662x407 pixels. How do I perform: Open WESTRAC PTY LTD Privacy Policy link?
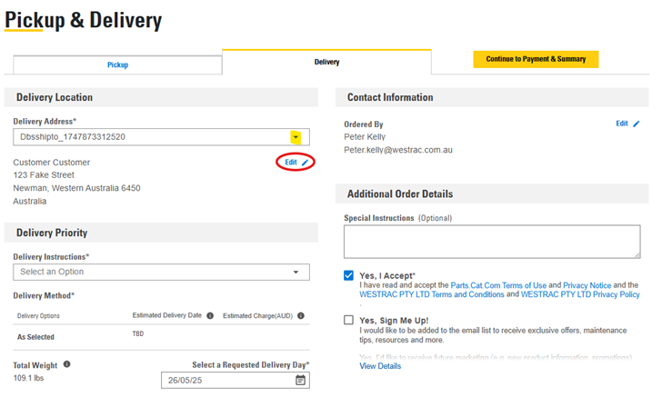click(x=580, y=294)
